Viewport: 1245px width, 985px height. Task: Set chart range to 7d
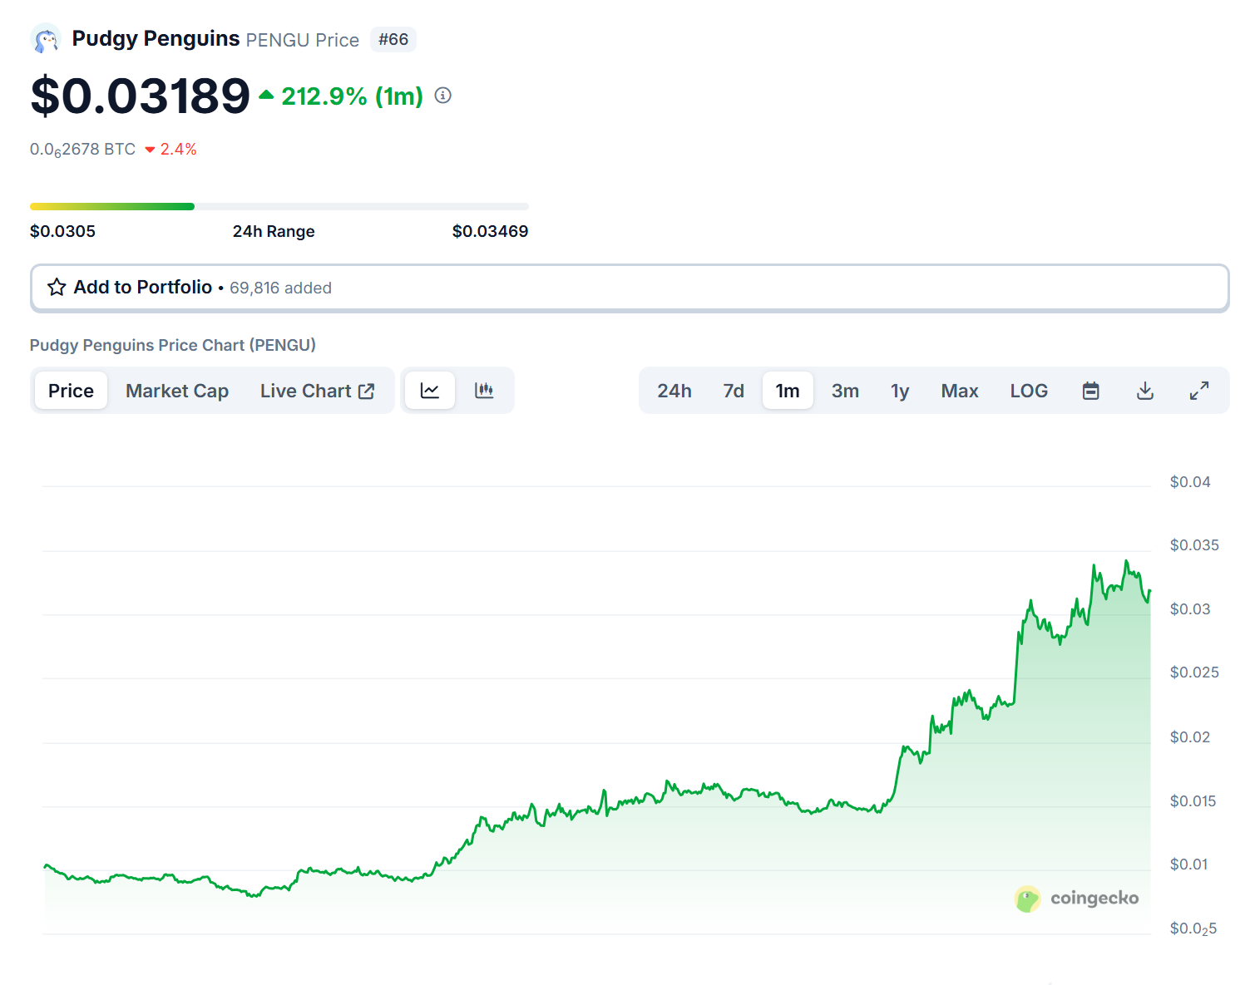click(x=734, y=391)
